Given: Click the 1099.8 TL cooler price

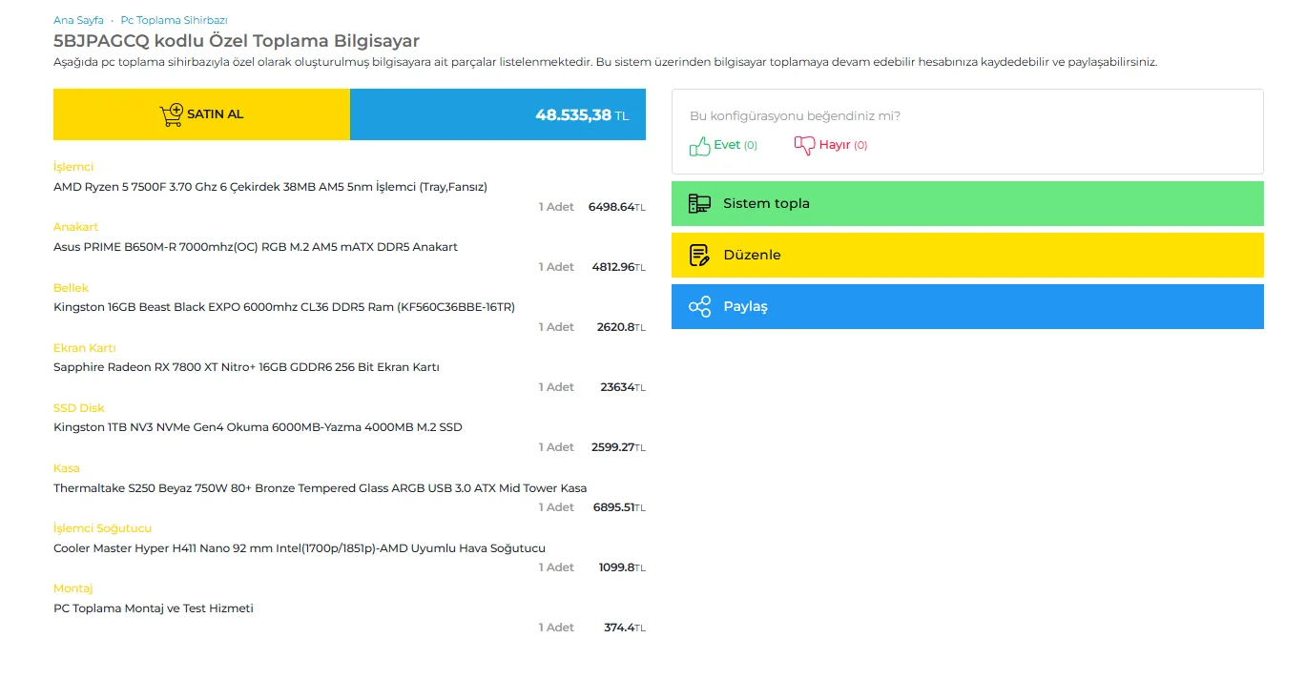Looking at the screenshot, I should 622,567.
